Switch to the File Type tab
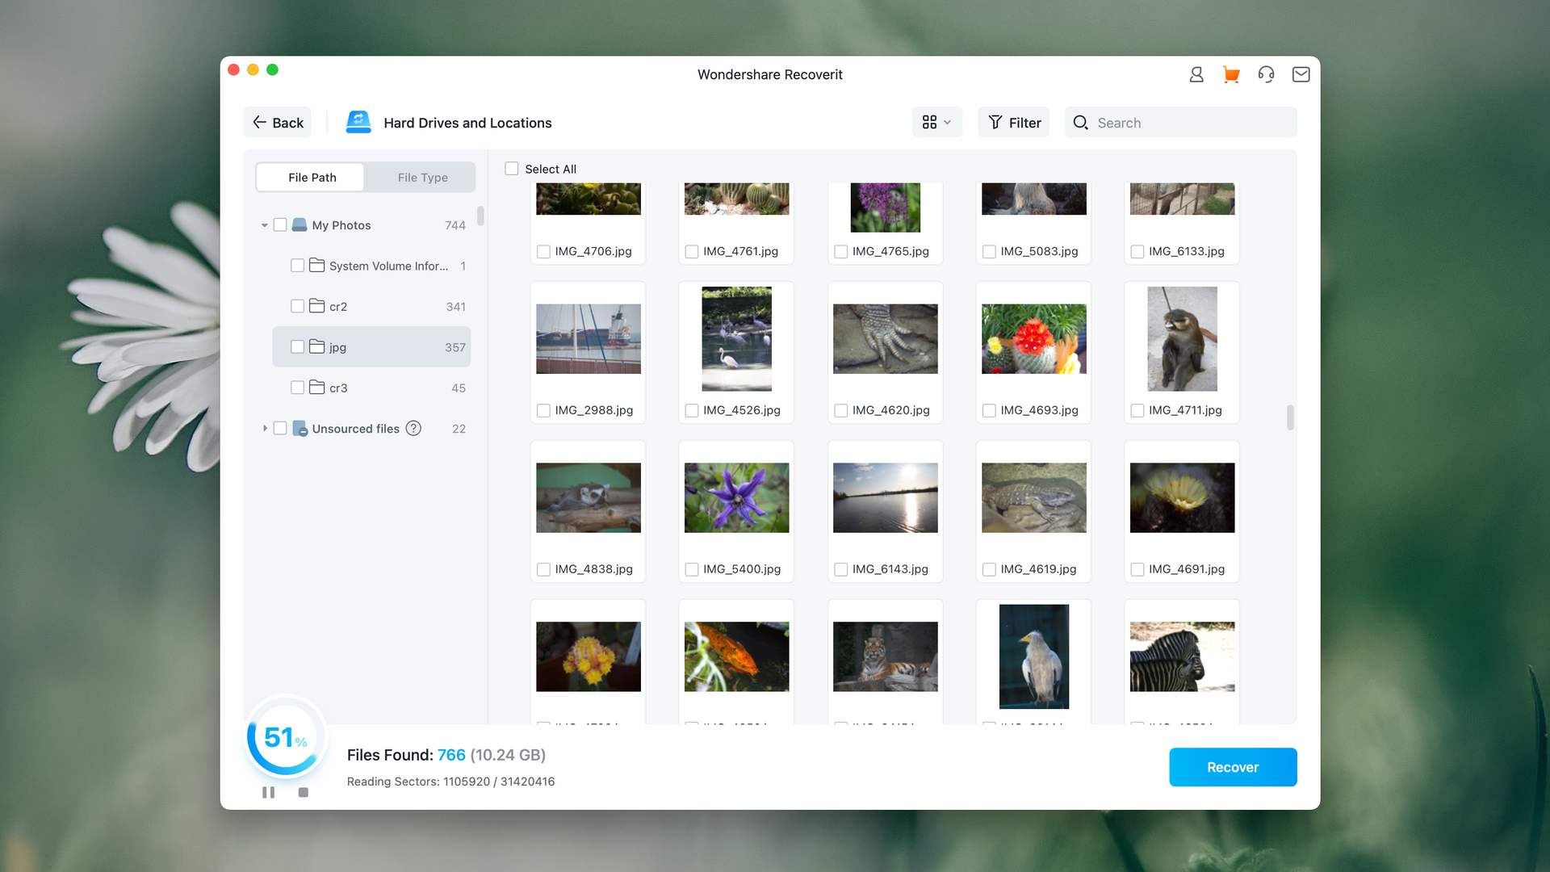This screenshot has height=872, width=1550. 421,177
